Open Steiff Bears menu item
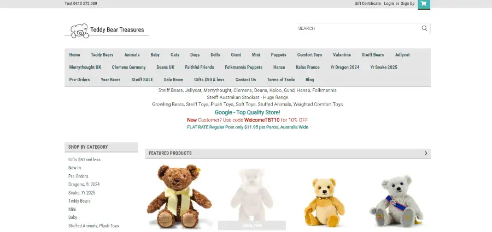Image resolution: width=492 pixels, height=232 pixels. (373, 54)
